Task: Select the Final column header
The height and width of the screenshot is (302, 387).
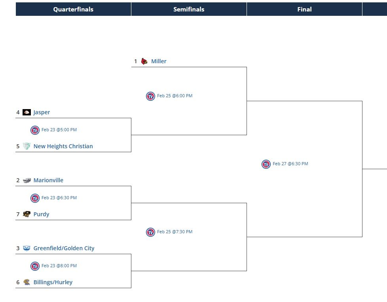Action: click(304, 9)
